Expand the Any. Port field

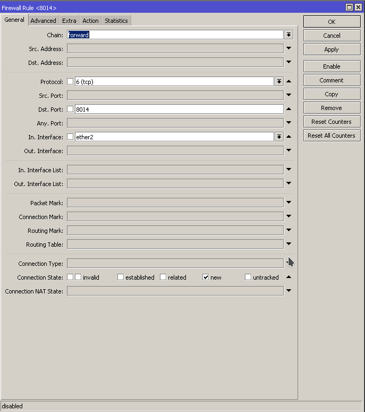click(x=289, y=123)
